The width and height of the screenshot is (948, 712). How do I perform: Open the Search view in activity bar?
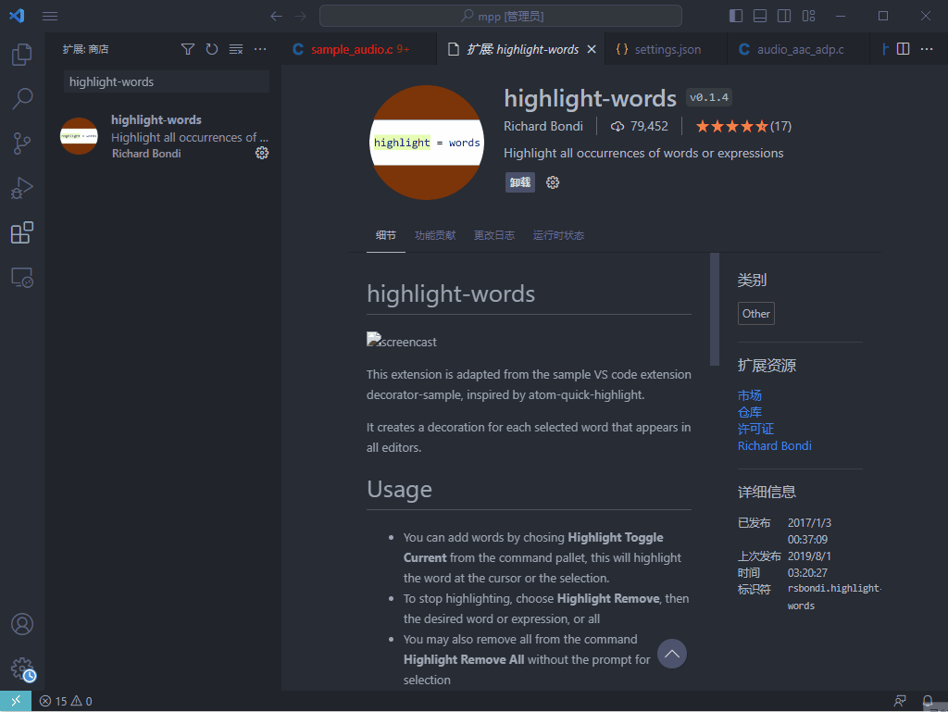pyautogui.click(x=22, y=98)
